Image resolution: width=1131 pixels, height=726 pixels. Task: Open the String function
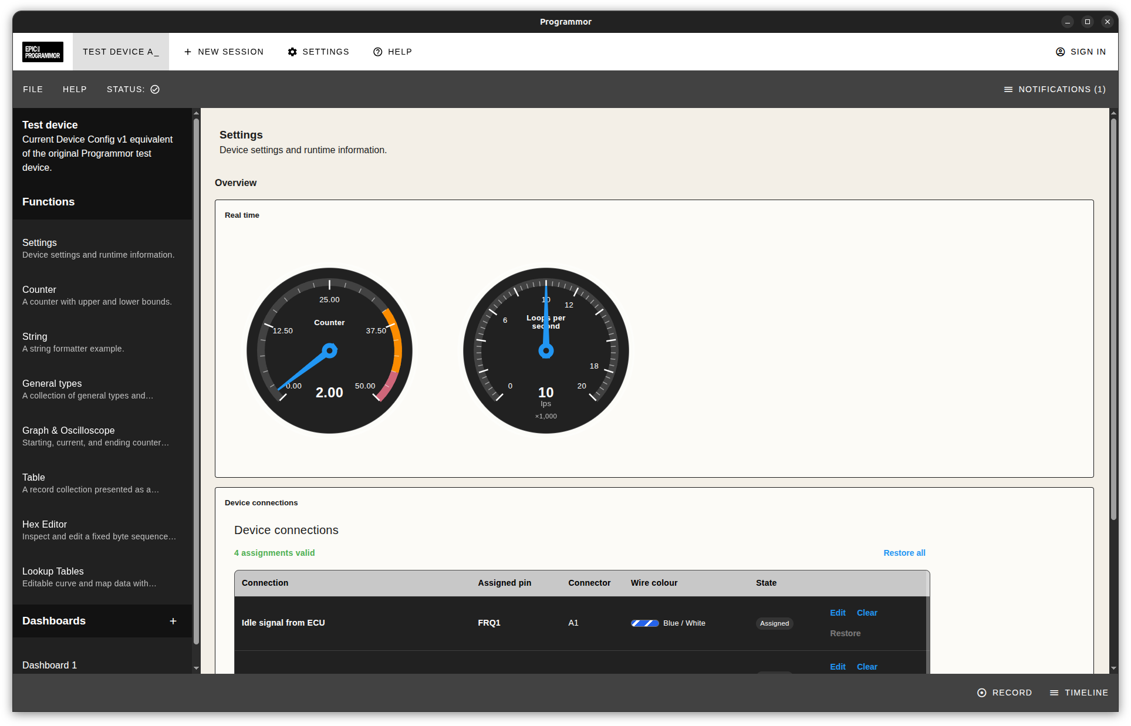coord(102,342)
